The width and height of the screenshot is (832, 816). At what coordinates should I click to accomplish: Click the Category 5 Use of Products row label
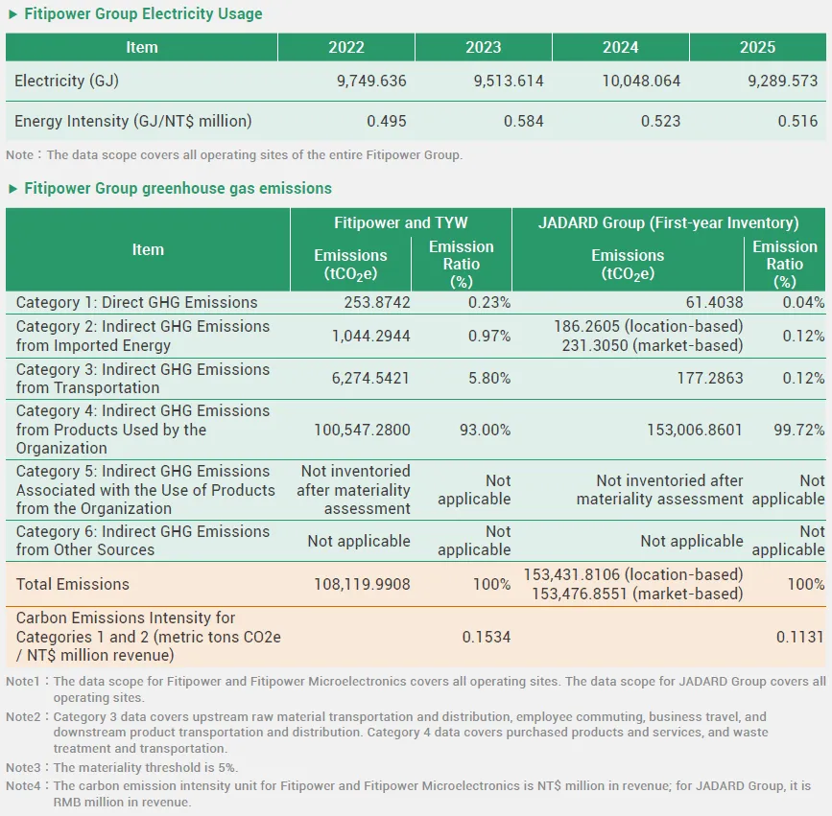[146, 490]
